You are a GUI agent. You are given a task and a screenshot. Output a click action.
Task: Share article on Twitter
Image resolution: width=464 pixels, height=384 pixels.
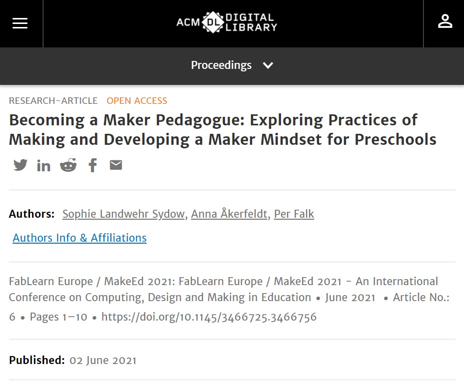coord(20,165)
